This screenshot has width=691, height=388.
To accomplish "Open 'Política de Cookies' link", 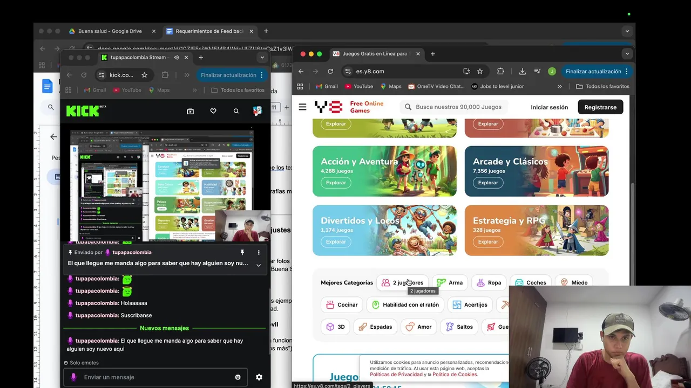I will pos(455,375).
